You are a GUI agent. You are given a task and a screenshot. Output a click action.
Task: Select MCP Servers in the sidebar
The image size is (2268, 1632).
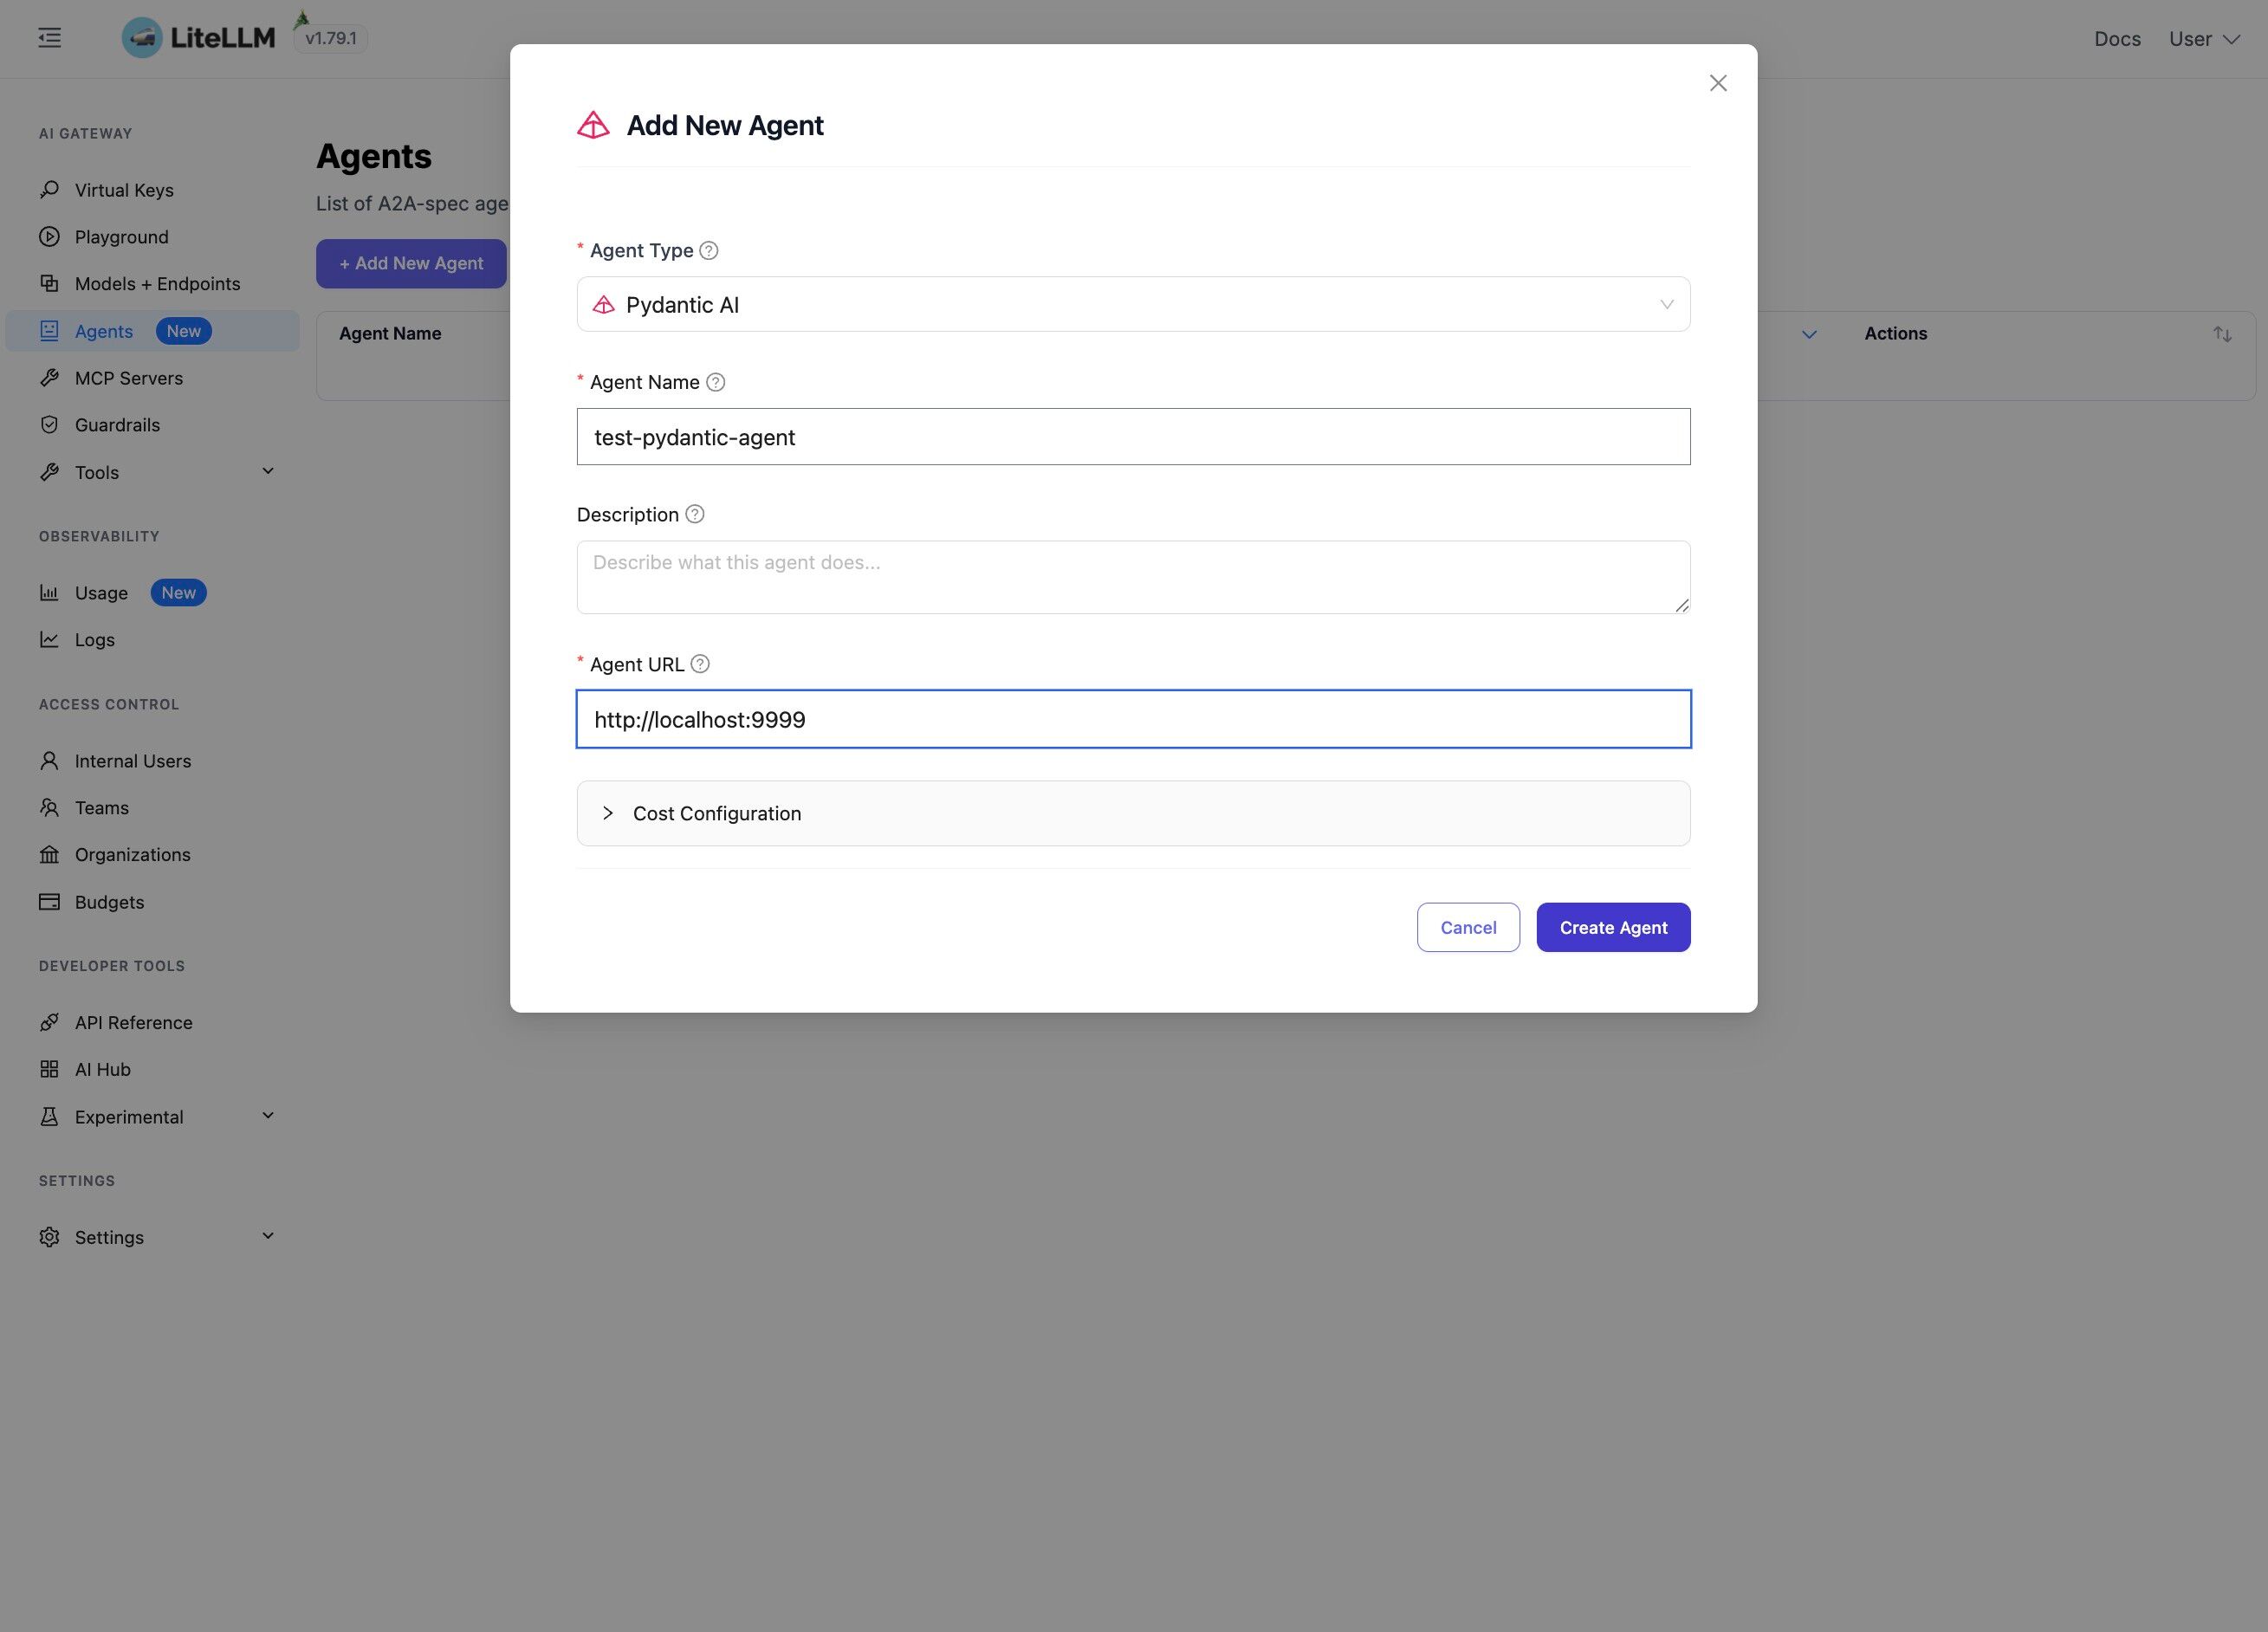click(x=128, y=377)
